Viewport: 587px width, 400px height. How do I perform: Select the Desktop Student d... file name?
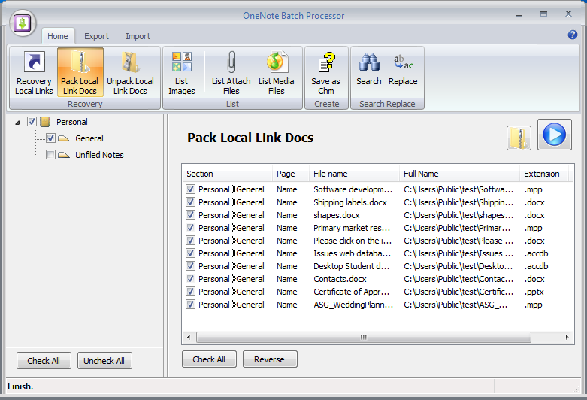(x=351, y=266)
